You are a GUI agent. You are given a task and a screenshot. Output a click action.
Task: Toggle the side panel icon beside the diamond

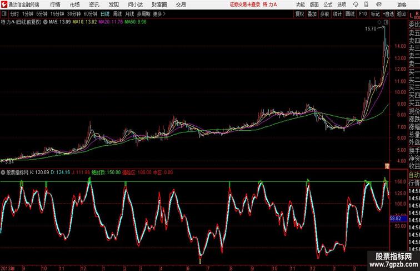[x=386, y=22]
